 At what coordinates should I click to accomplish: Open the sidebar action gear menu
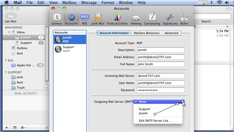click(x=23, y=128)
